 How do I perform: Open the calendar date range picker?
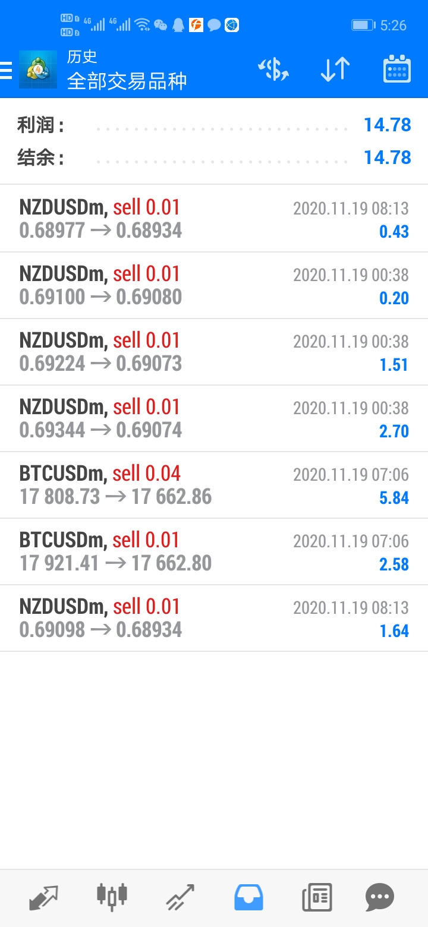click(x=396, y=70)
